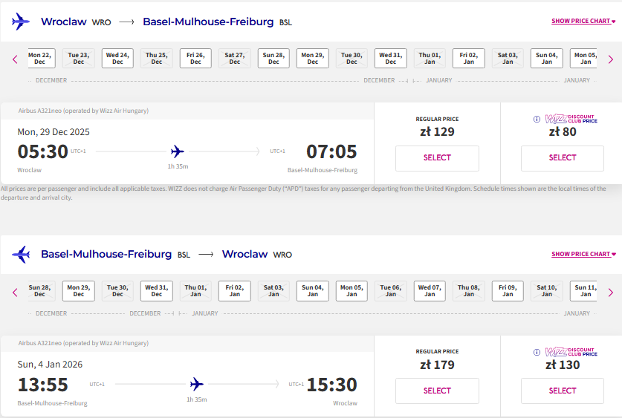Screen dimensions: 622x418
Task: Click the return arriving plane icon
Action: [21, 255]
